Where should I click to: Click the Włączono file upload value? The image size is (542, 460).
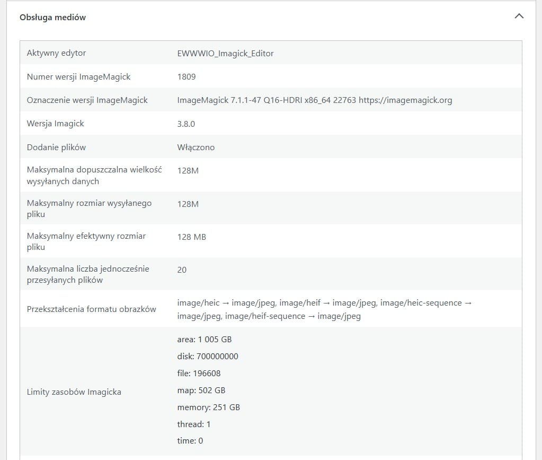196,147
